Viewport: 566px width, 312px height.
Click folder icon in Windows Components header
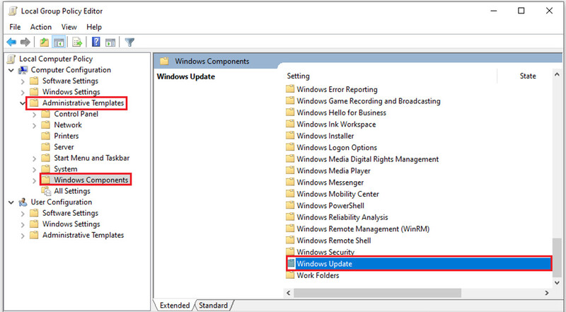click(164, 61)
